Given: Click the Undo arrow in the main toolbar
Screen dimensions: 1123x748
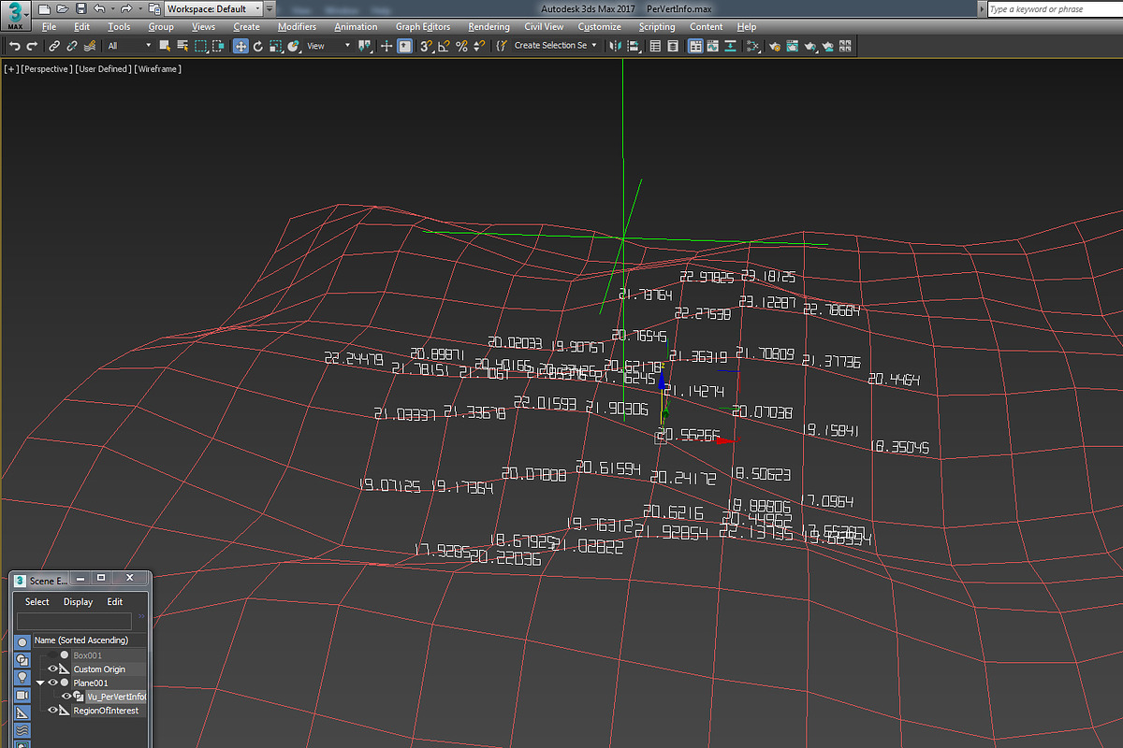Looking at the screenshot, I should (14, 46).
